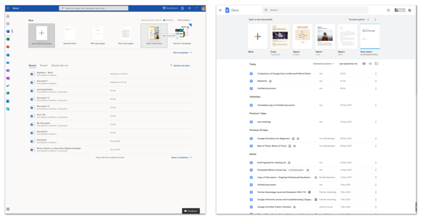Open Excel from the Word sidebar
Screen dimensions: 422x219
click(8, 39)
